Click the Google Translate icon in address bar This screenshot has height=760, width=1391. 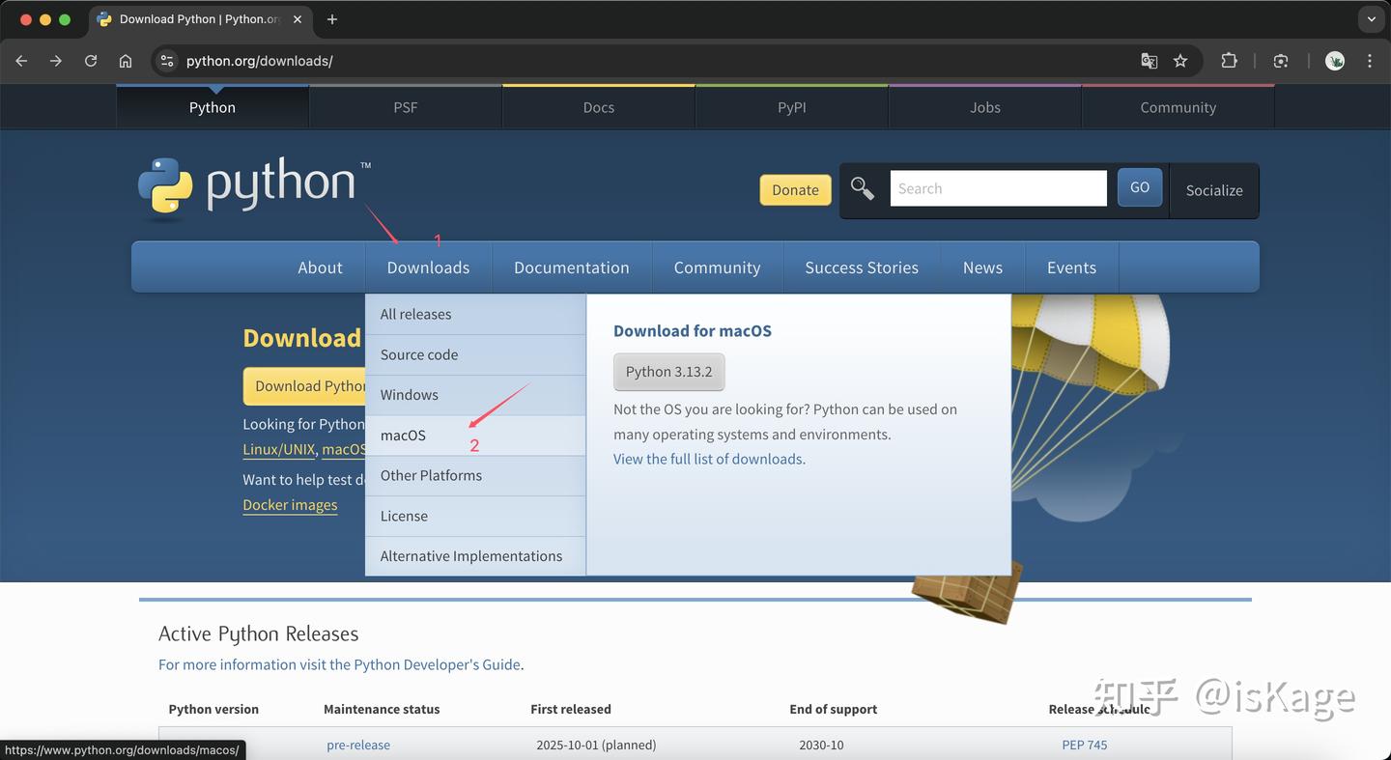(x=1149, y=60)
